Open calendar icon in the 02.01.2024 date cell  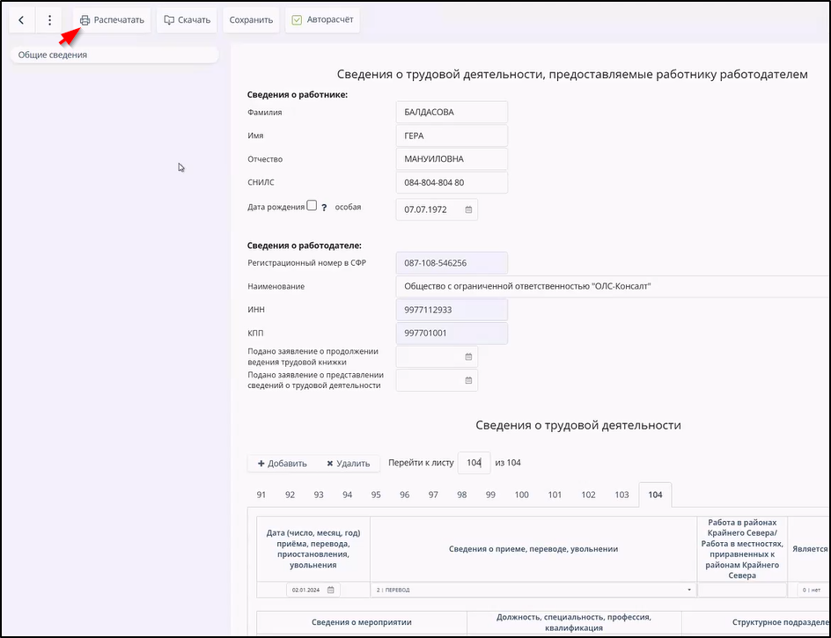331,590
